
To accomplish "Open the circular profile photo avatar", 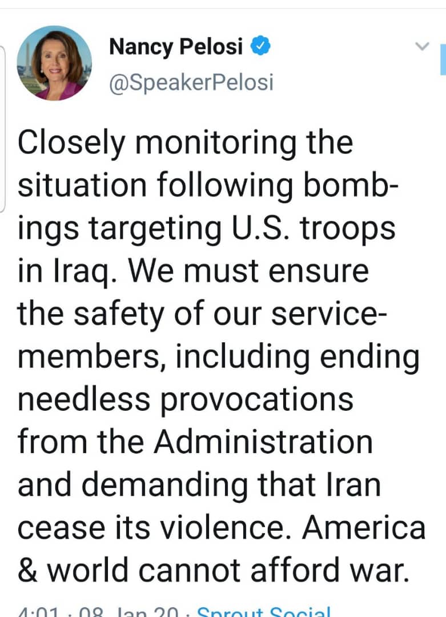I will pyautogui.click(x=54, y=63).
